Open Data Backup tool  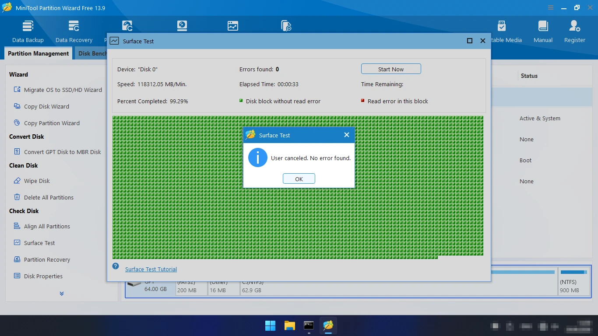(28, 31)
